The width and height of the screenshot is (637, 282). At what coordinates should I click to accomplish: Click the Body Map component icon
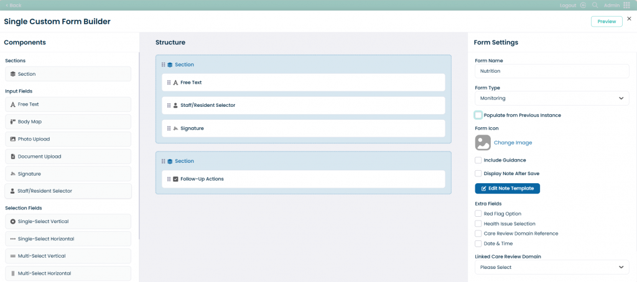pos(13,122)
